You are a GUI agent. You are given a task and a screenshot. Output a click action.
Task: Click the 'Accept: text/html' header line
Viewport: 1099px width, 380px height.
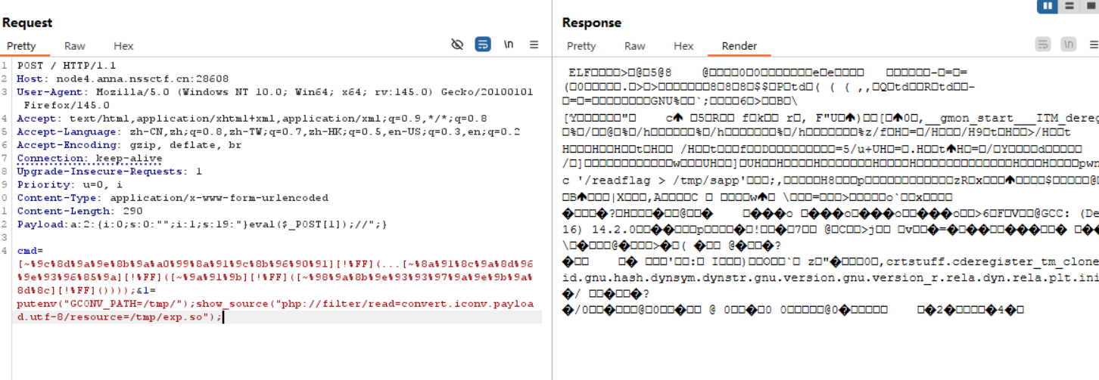point(252,119)
